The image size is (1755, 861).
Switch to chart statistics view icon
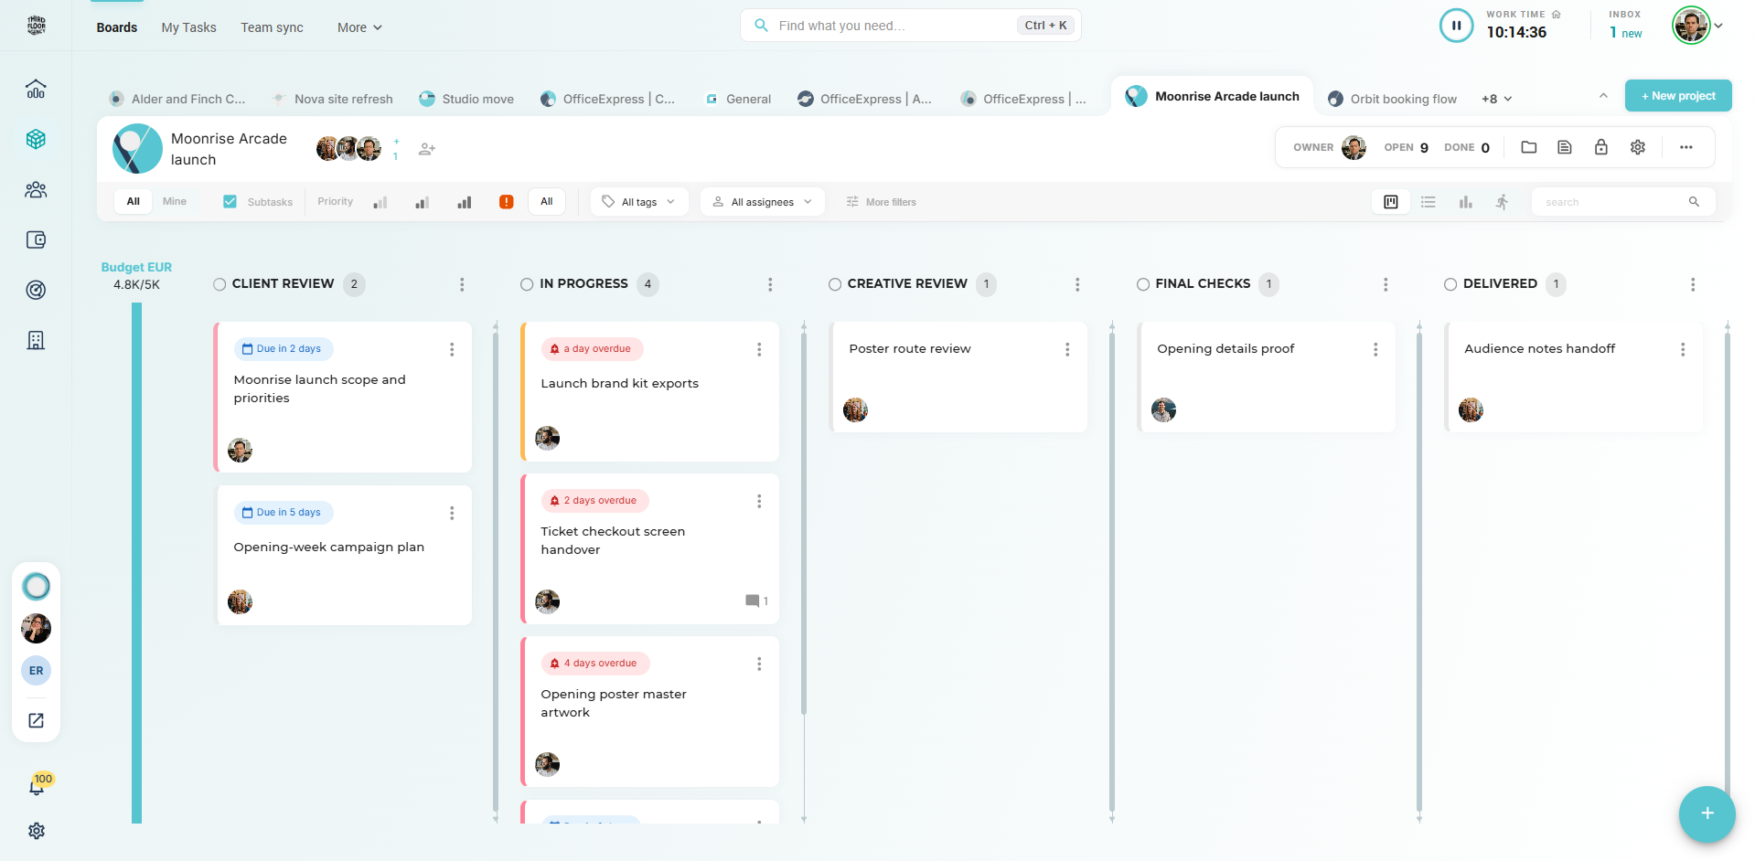pos(1466,202)
